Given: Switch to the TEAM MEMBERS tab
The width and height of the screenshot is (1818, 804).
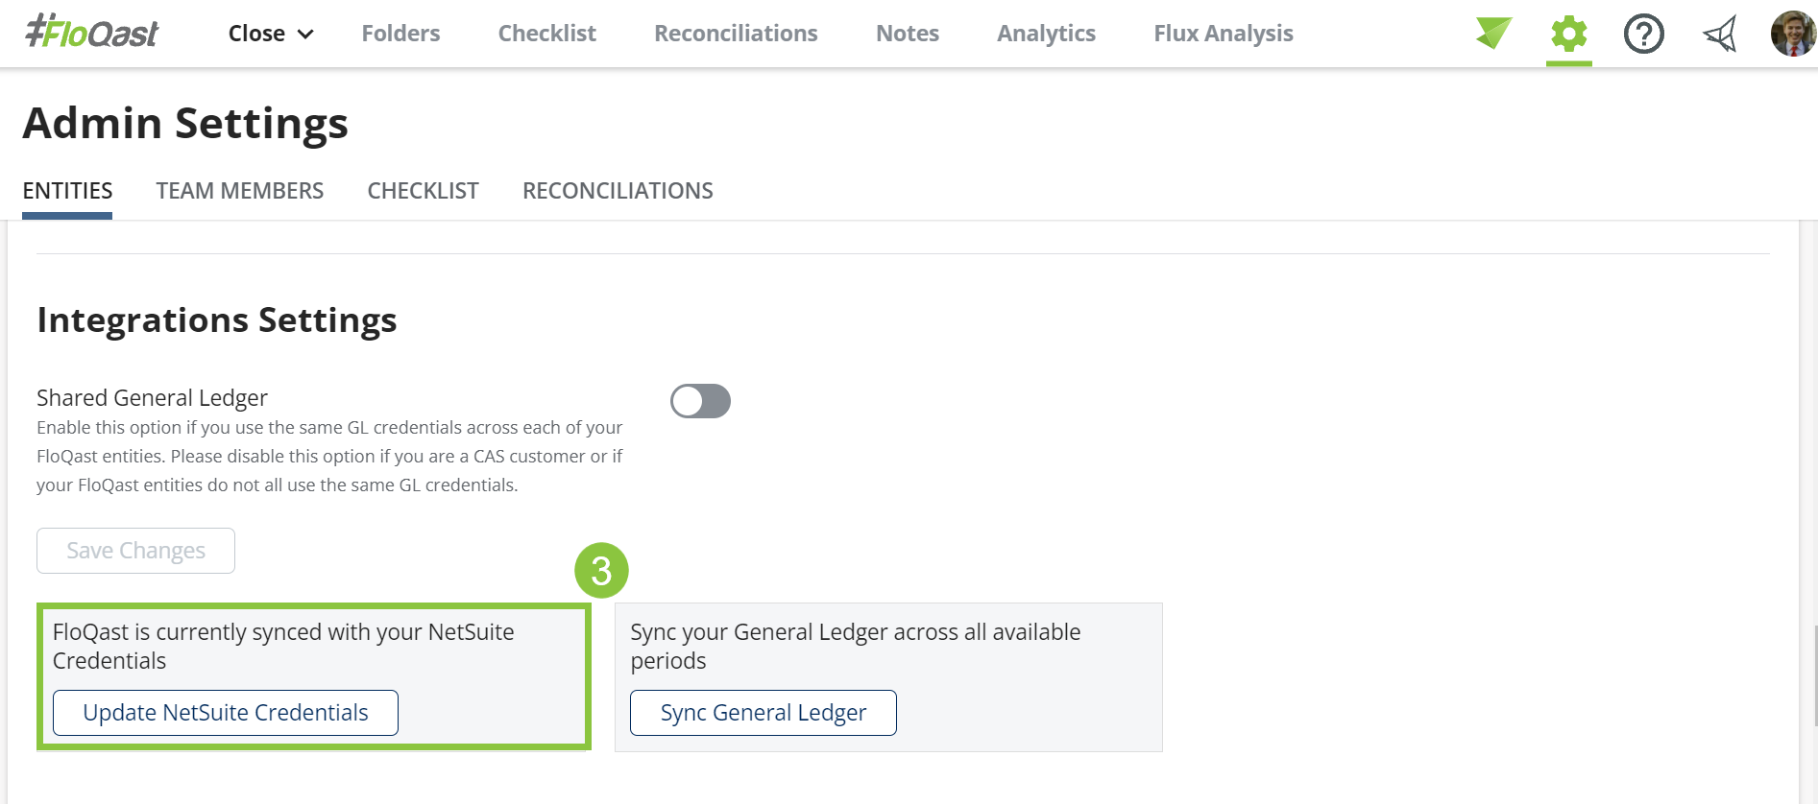Looking at the screenshot, I should [x=239, y=191].
